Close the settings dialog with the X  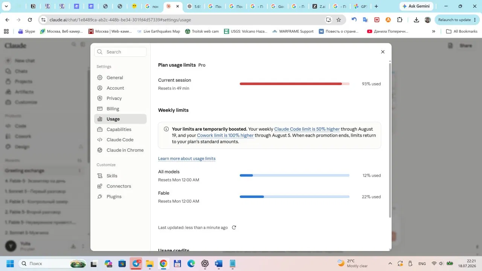tap(383, 52)
